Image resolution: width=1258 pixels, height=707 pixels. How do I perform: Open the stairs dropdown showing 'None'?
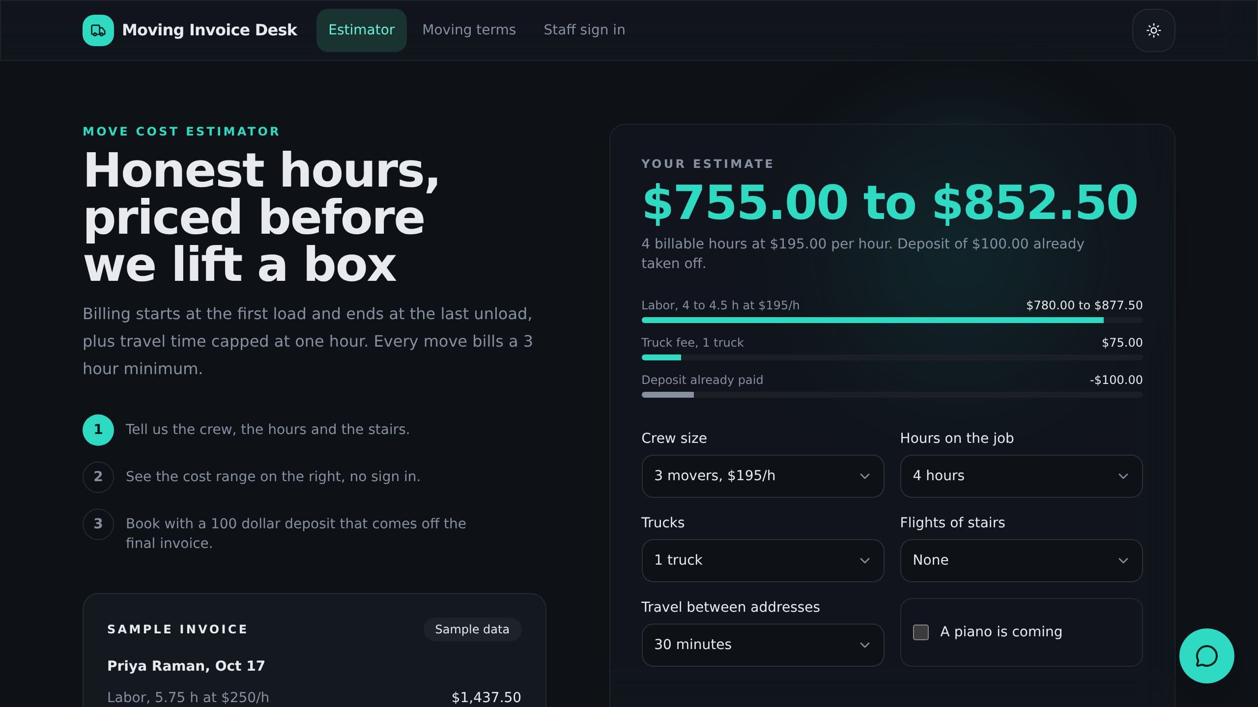pyautogui.click(x=1021, y=561)
